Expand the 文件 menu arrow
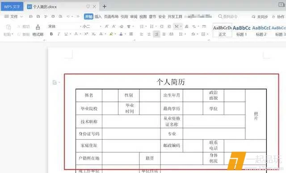The image size is (286, 173). (21, 16)
